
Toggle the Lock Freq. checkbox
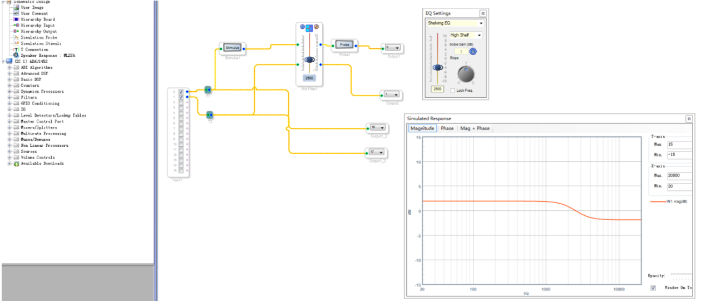tap(453, 90)
